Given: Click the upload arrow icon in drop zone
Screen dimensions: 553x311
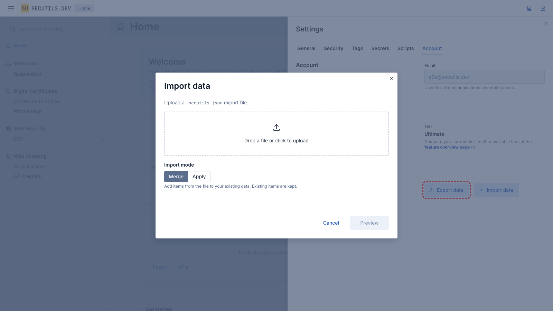Looking at the screenshot, I should [276, 128].
